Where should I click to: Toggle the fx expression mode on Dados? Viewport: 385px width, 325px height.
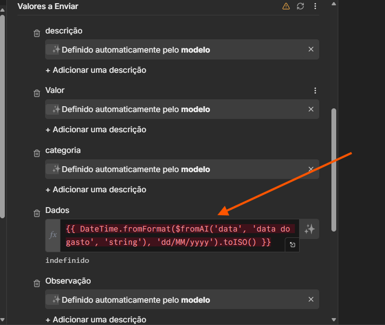53,234
